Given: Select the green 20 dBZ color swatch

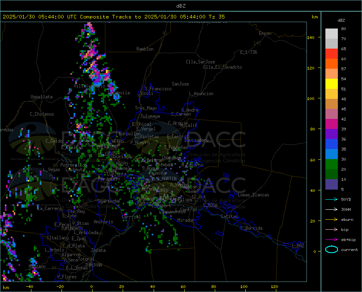Looking at the screenshot, I should [331, 164].
